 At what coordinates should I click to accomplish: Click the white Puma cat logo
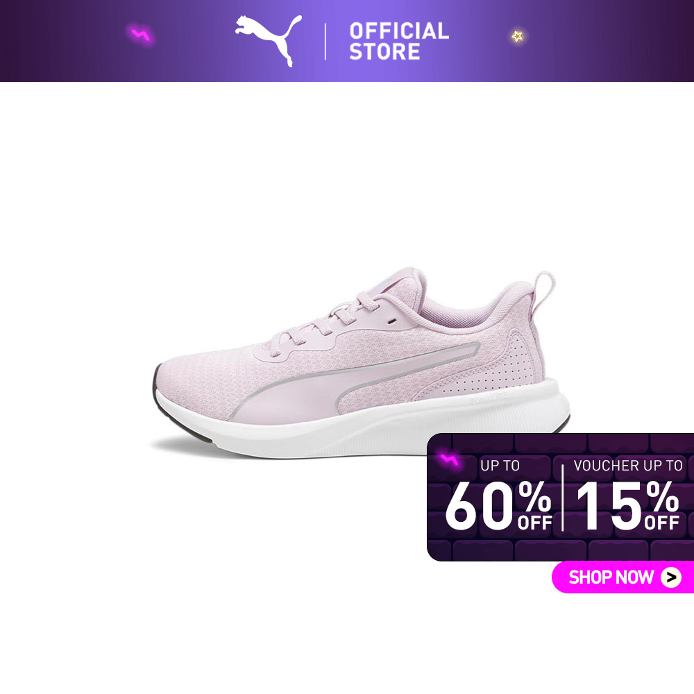(x=269, y=41)
